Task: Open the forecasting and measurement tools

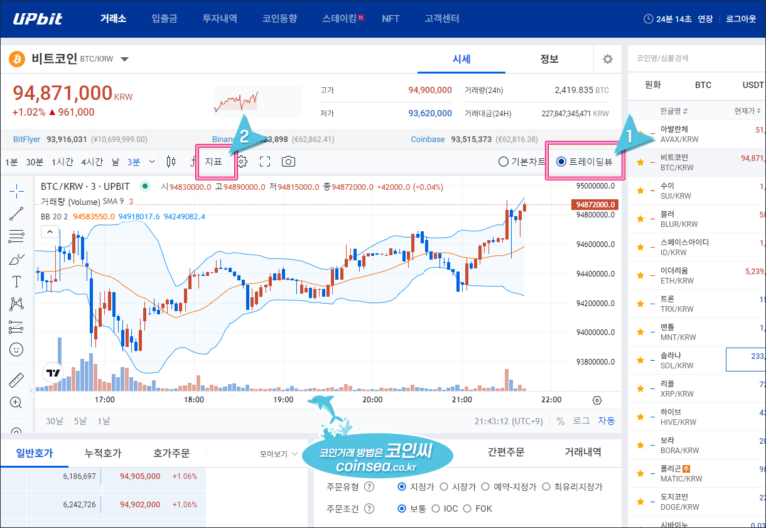Action: point(16,327)
